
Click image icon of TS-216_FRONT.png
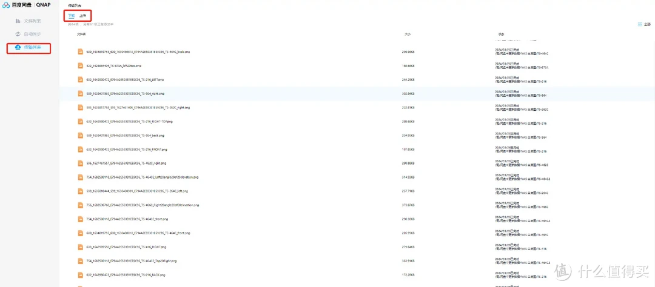point(81,149)
